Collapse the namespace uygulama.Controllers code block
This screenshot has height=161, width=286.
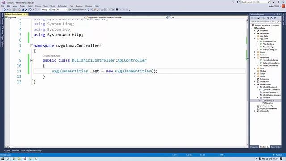pyautogui.click(x=32, y=46)
